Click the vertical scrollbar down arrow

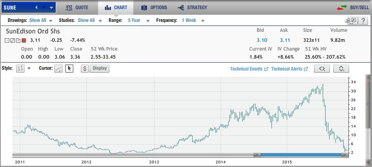tap(368, 163)
